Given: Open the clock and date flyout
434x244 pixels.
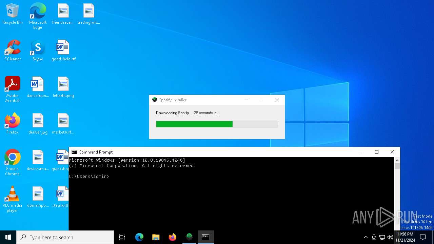Looking at the screenshot, I should 405,237.
